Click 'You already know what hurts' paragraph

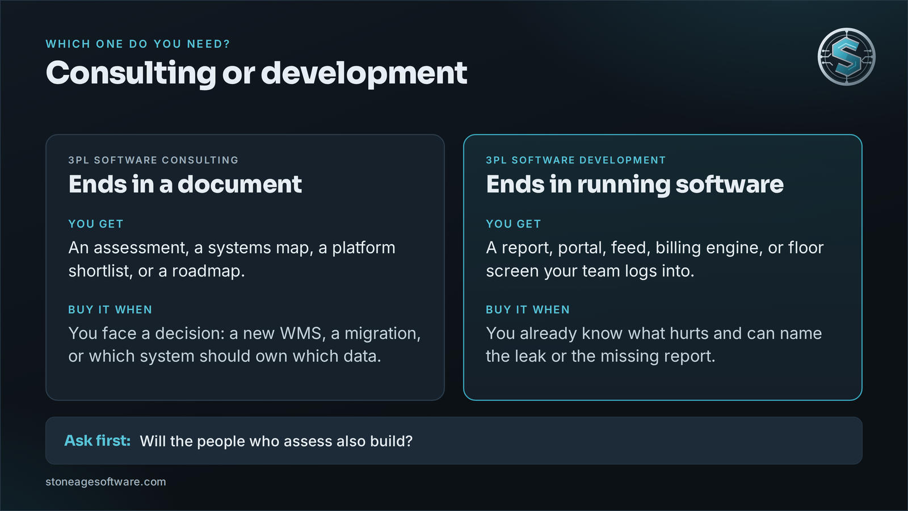coord(654,345)
